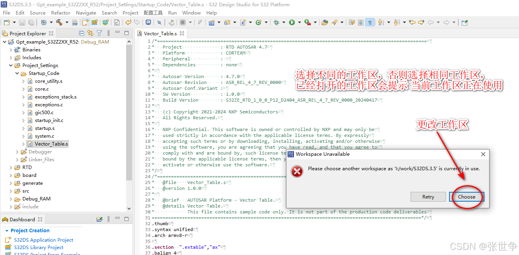Click the binary 010 file icon
Screen dimensions: 519x255
tap(75, 22)
